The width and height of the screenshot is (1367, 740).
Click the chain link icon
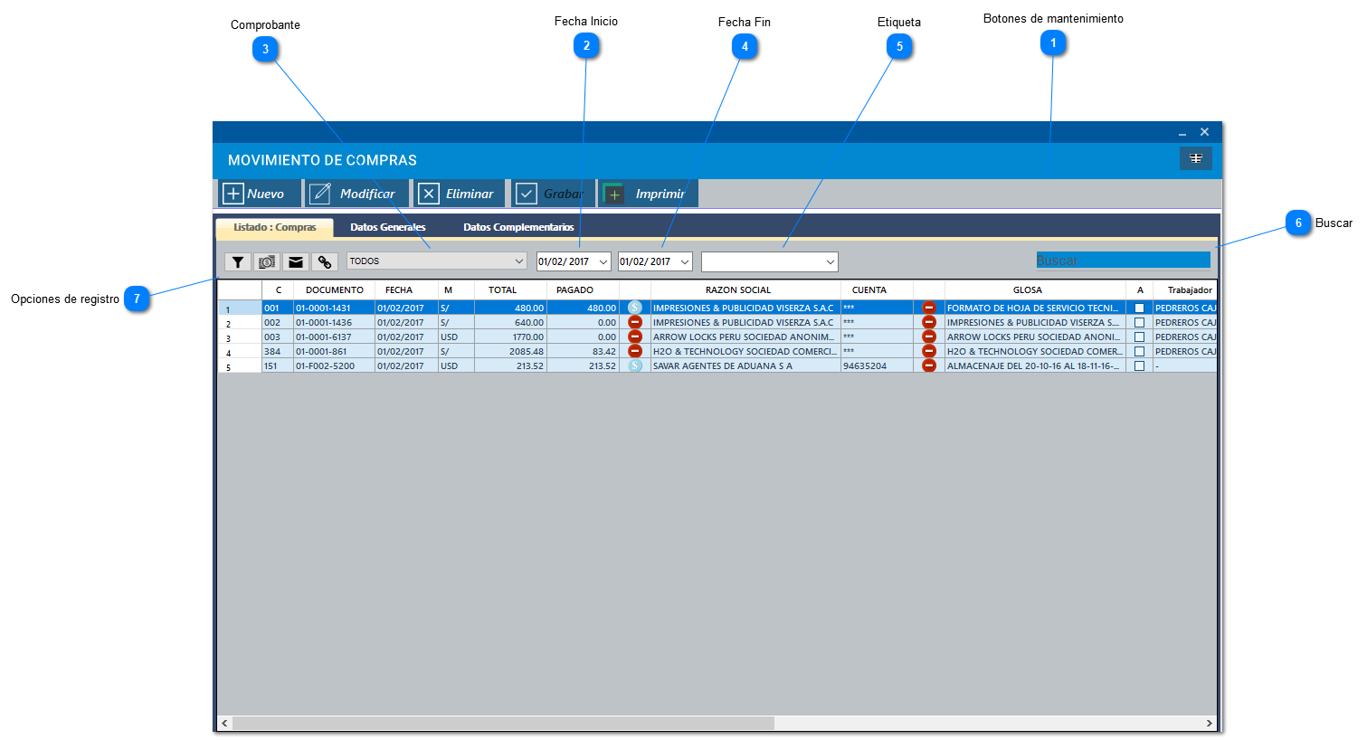tap(325, 262)
